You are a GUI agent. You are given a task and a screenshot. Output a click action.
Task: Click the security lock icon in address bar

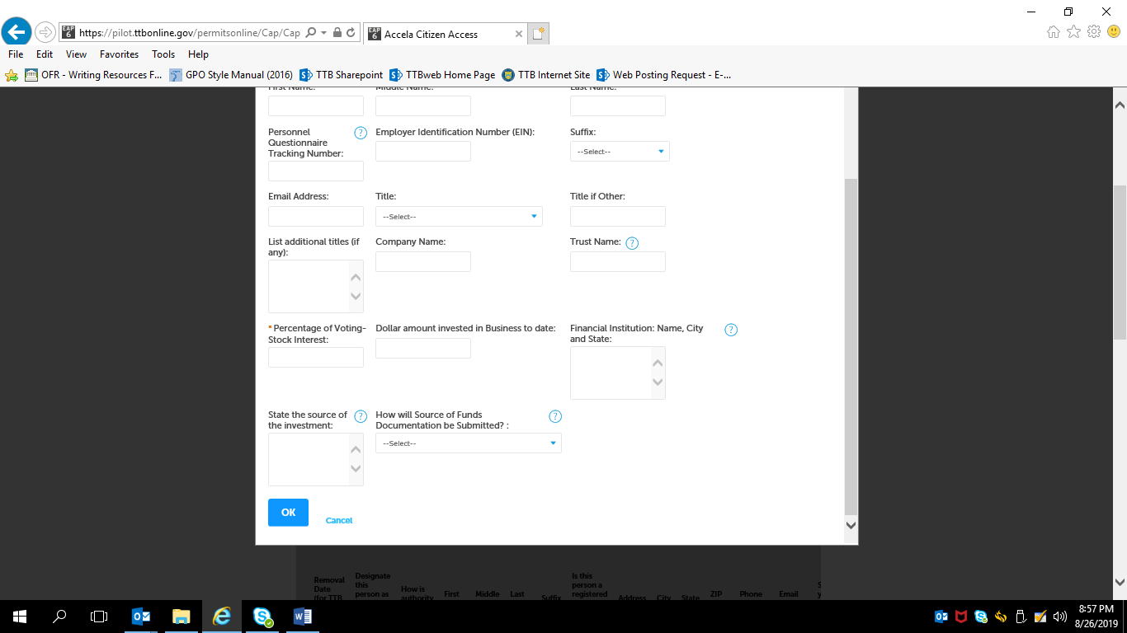[x=337, y=33]
